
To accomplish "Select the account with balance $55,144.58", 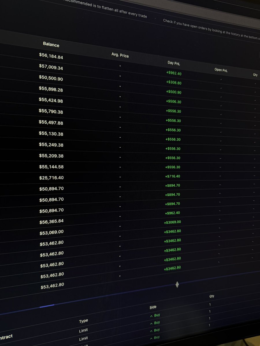I will click(x=51, y=166).
